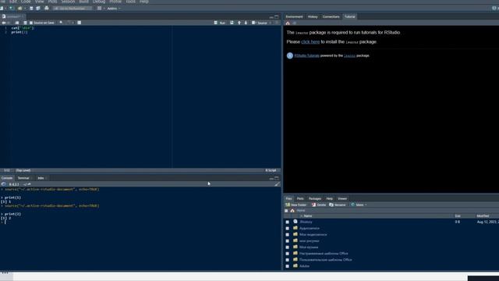Click the Run button in editor
The image size is (499, 281).
220,23
